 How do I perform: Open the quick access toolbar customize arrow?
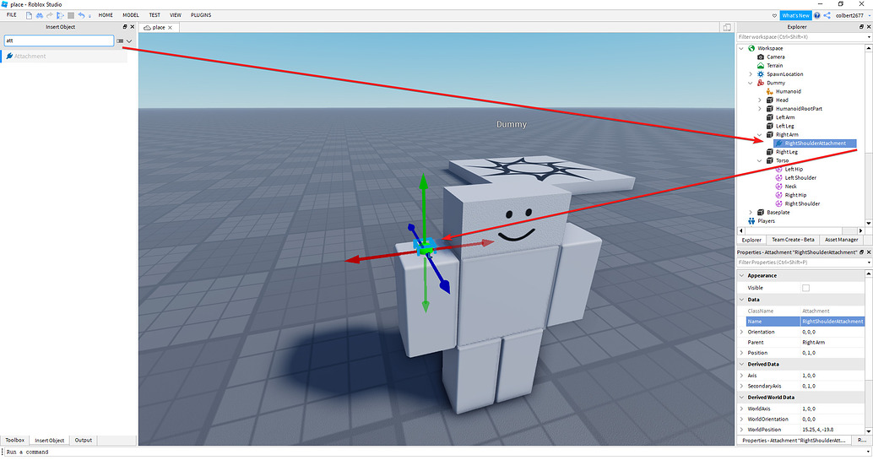[x=89, y=16]
